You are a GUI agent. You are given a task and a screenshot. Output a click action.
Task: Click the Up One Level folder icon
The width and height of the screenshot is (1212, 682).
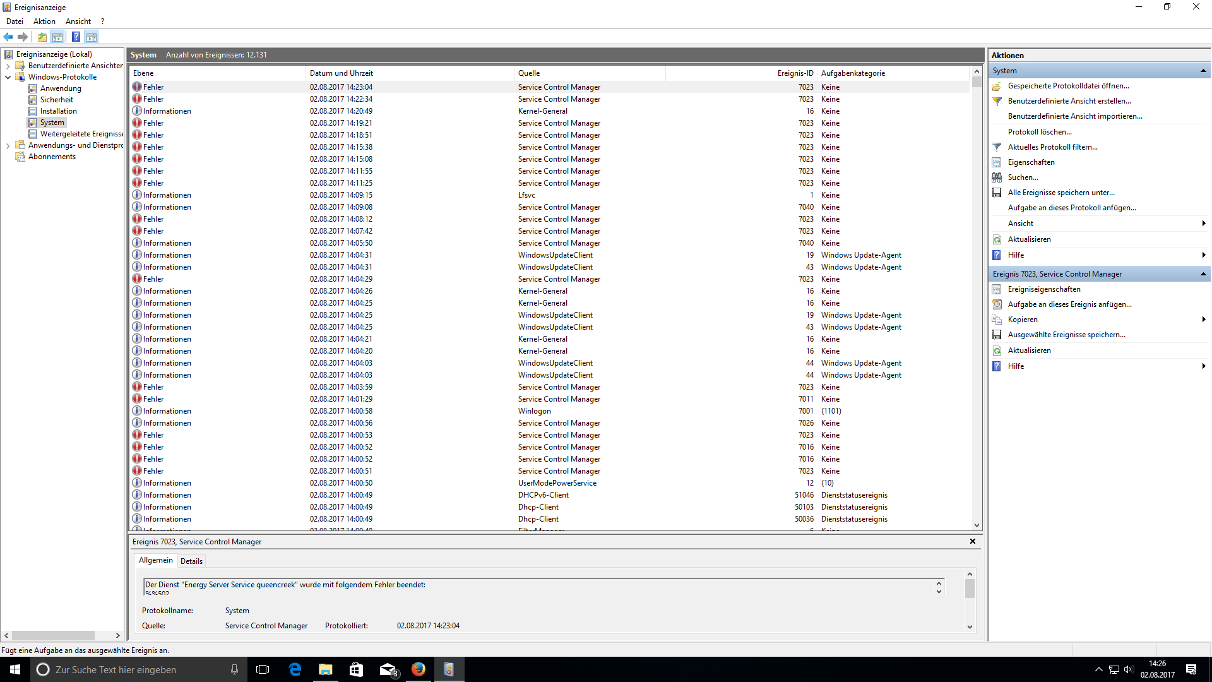click(42, 37)
